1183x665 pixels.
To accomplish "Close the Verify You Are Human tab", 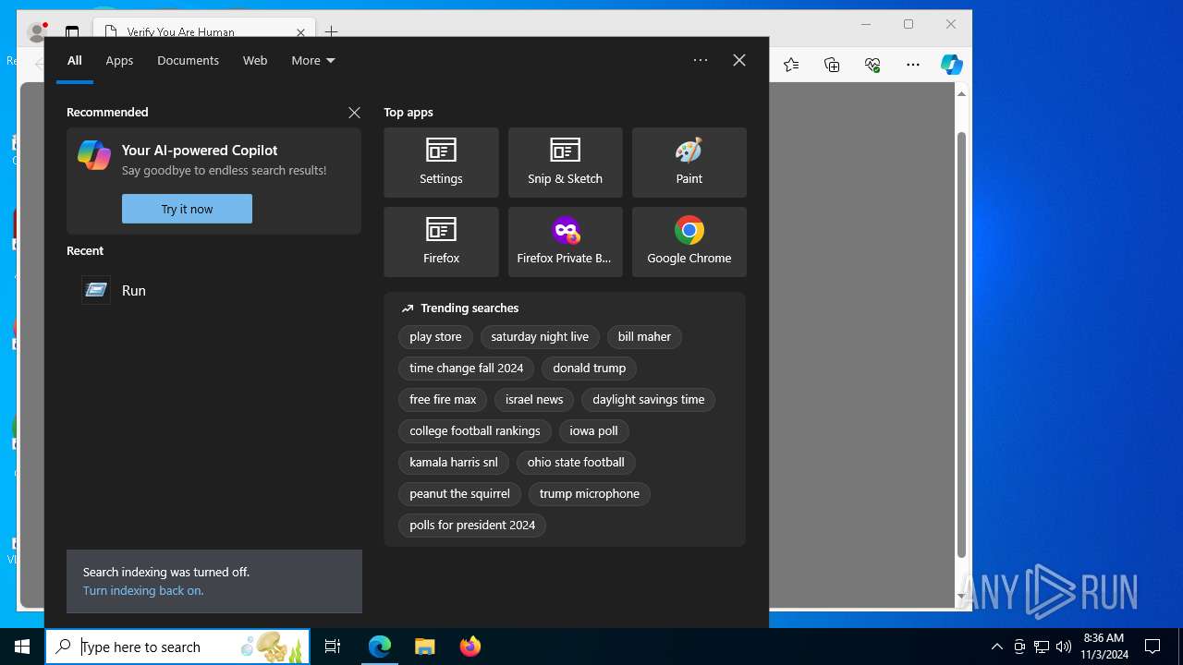I will coord(300,32).
